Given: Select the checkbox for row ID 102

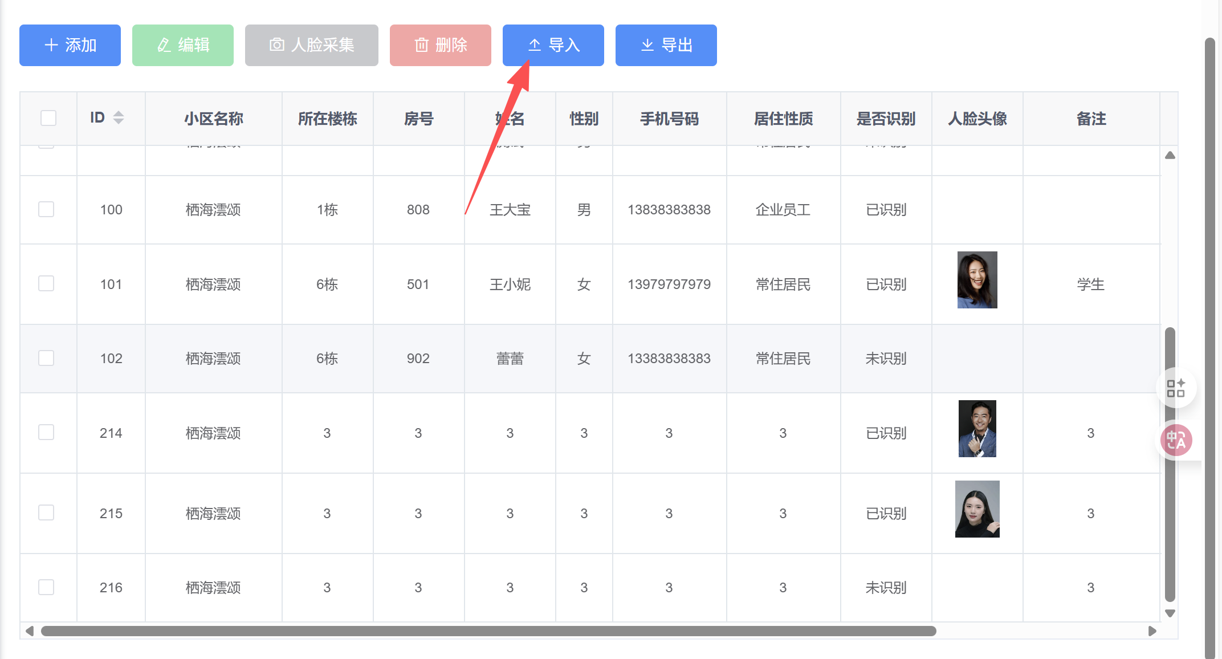Looking at the screenshot, I should coord(46,358).
